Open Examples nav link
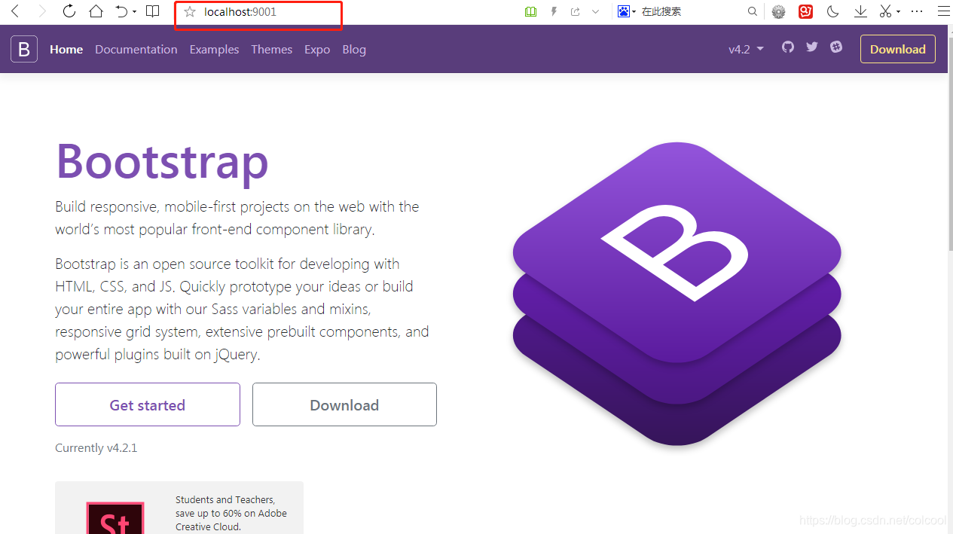Viewport: 953px width, 534px height. [x=214, y=49]
